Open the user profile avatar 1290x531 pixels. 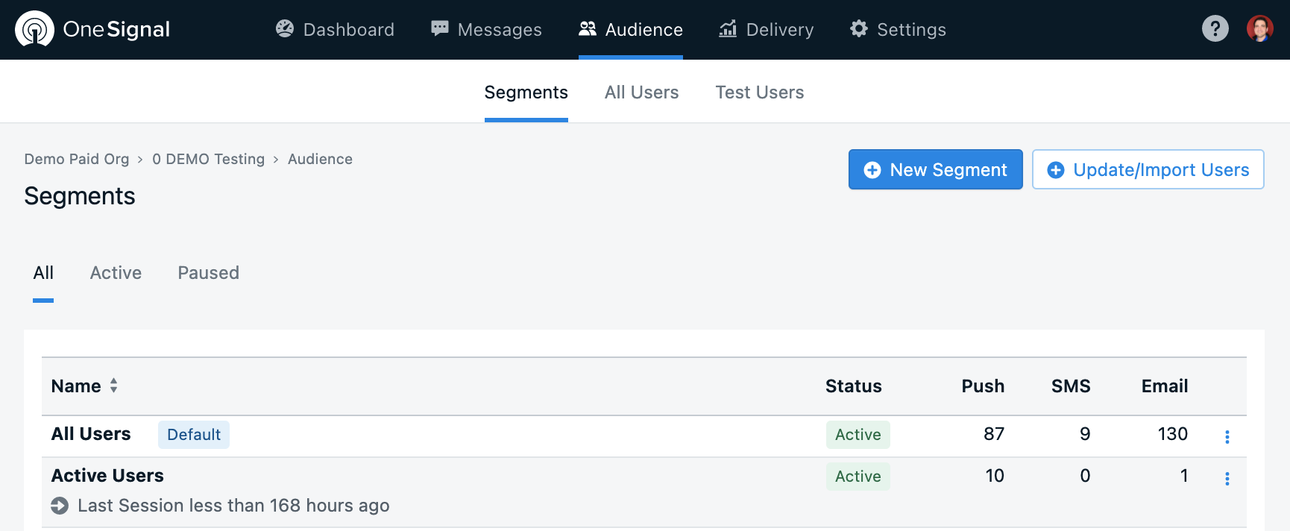[1259, 29]
